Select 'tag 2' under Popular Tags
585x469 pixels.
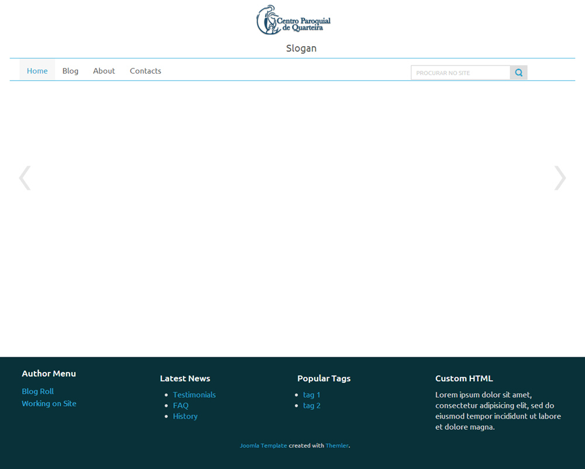pyautogui.click(x=311, y=405)
